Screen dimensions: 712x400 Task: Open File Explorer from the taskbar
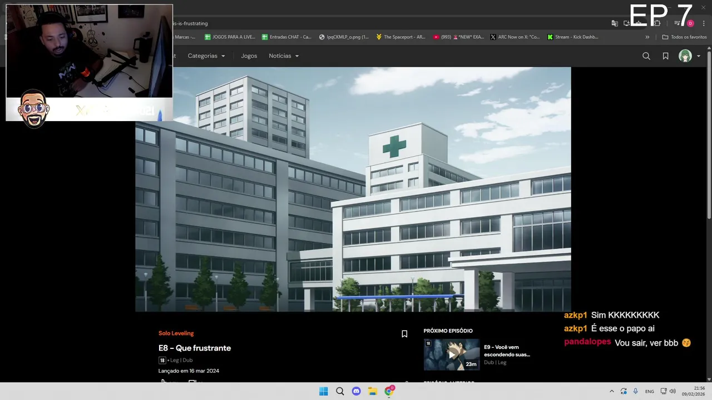tap(373, 391)
